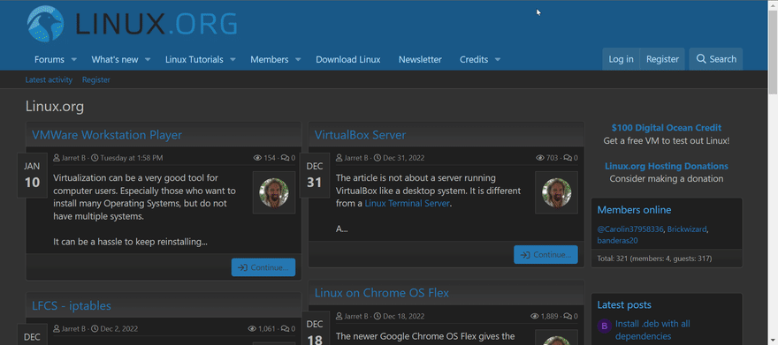Open the Latest posts heading link
The height and width of the screenshot is (345, 778).
click(x=624, y=305)
